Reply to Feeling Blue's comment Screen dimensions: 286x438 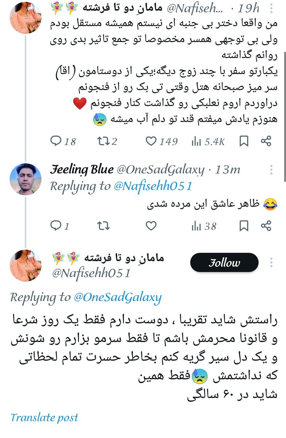56,226
